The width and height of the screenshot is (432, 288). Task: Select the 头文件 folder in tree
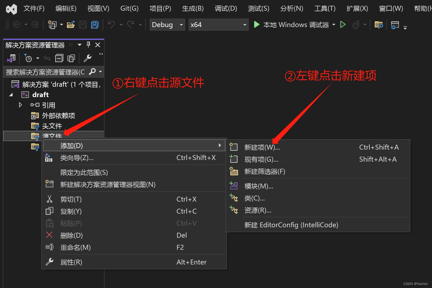(x=52, y=126)
